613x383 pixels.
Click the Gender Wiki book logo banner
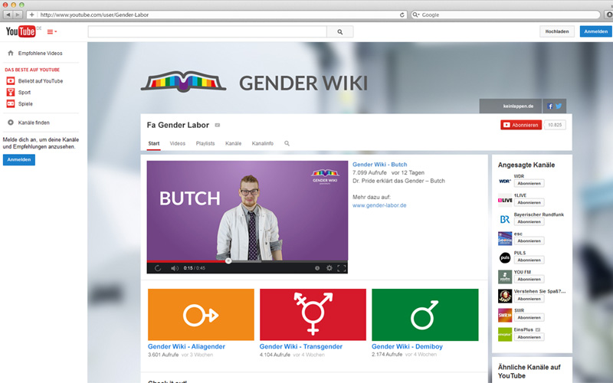click(183, 81)
